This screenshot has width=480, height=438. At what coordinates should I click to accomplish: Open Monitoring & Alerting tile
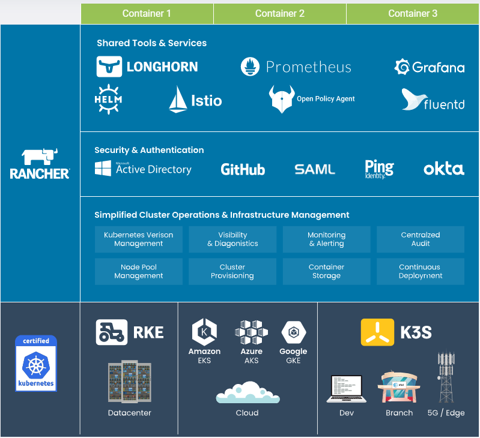click(327, 239)
